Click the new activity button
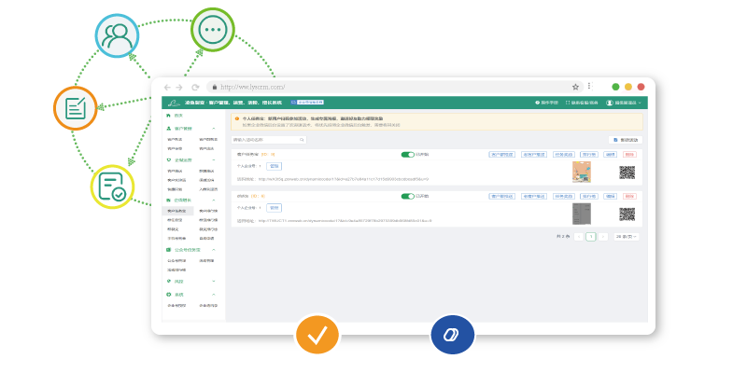The width and height of the screenshot is (747, 373). [624, 139]
